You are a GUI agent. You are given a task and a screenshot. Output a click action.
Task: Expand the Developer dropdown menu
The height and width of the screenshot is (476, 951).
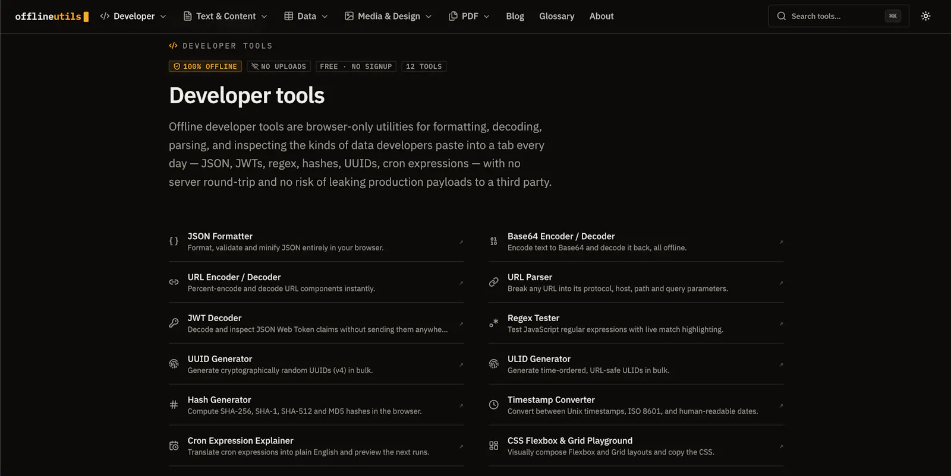point(133,16)
